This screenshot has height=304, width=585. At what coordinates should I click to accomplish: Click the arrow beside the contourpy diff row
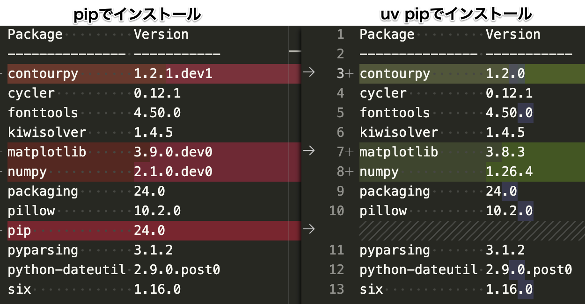(308, 73)
